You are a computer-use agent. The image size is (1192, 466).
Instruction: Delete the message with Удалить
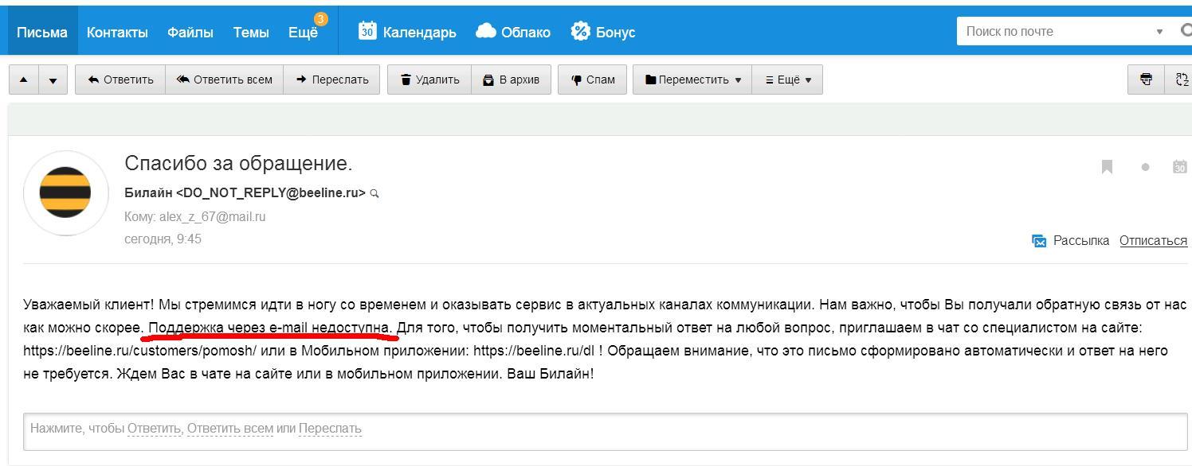tap(429, 80)
